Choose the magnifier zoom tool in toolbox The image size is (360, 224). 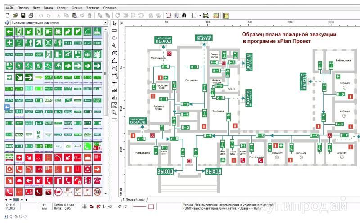(114, 112)
